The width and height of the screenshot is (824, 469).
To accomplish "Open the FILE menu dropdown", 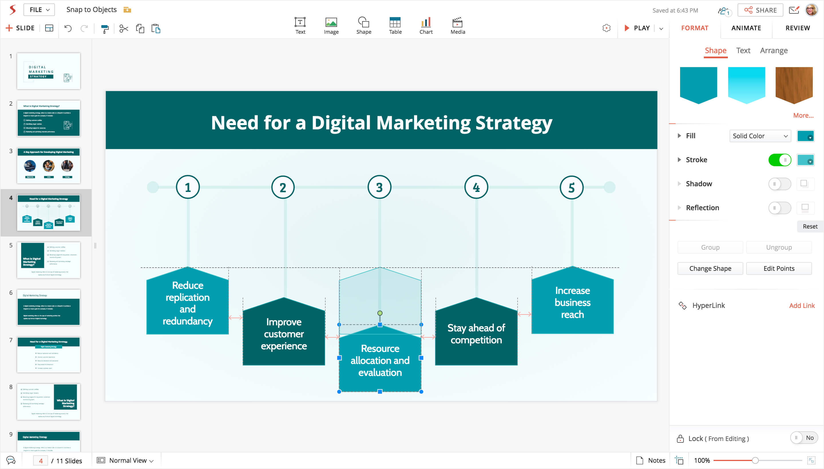I will click(39, 10).
